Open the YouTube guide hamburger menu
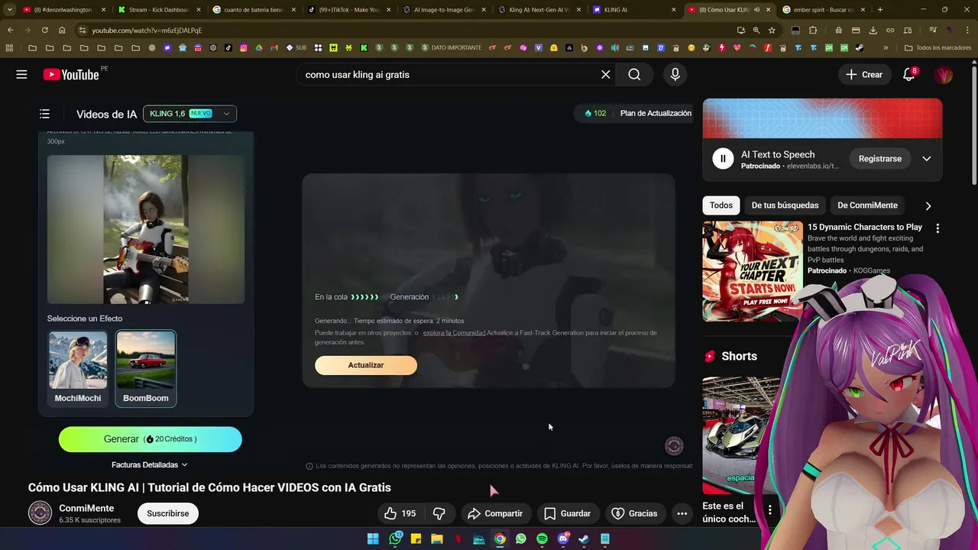978x550 pixels. coord(21,74)
